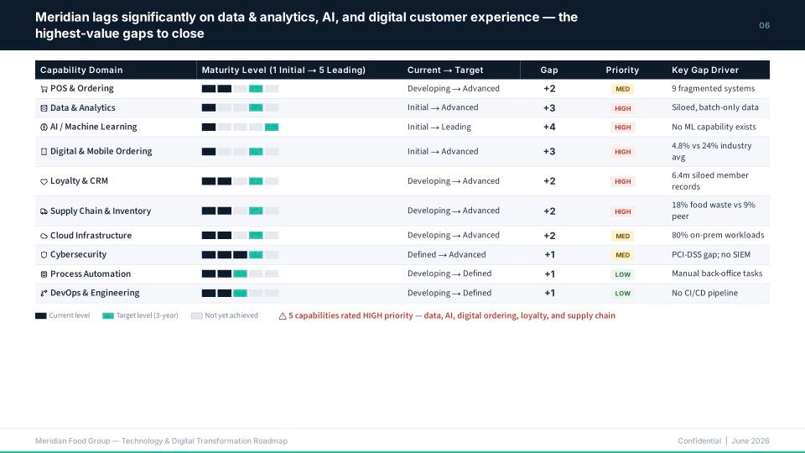Image resolution: width=805 pixels, height=453 pixels.
Task: Click the Capability Domain column header
Action: click(x=81, y=70)
